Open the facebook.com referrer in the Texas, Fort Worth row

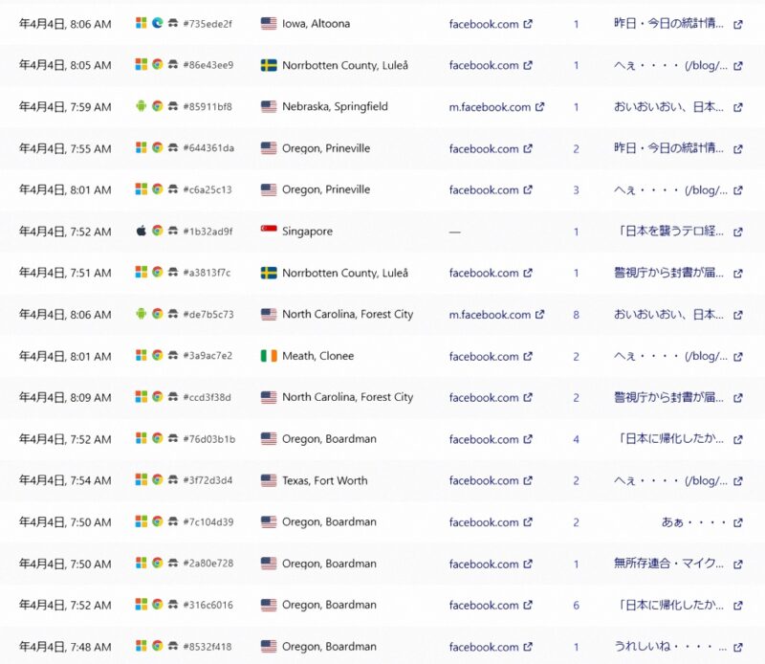point(484,481)
